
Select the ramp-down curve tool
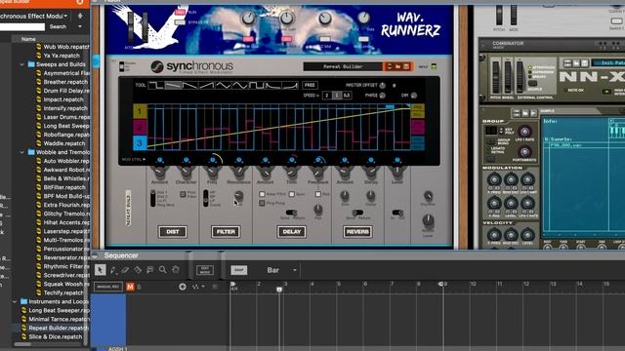189,85
